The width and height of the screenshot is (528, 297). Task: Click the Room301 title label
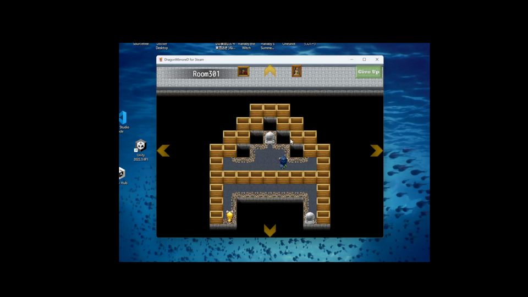tap(206, 74)
